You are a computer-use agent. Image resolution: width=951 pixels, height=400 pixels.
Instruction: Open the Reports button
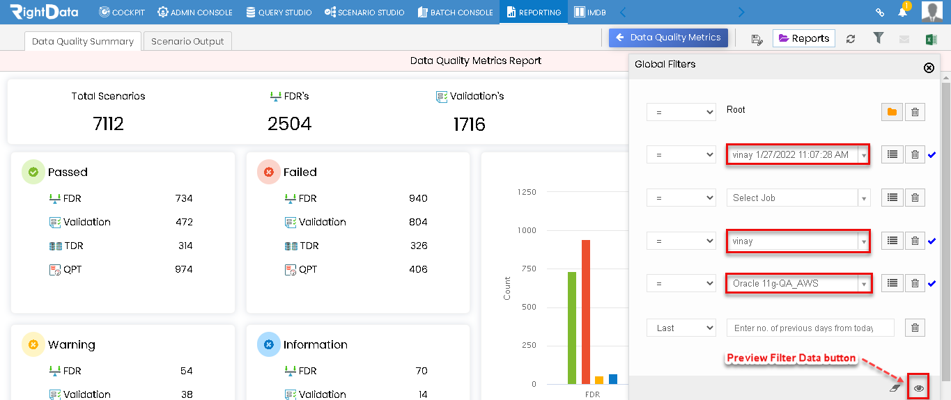[x=804, y=38]
